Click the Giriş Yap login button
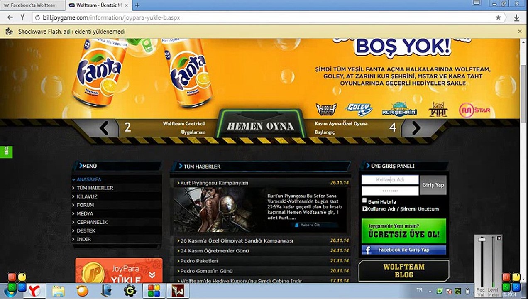The height and width of the screenshot is (299, 528). coord(433,185)
